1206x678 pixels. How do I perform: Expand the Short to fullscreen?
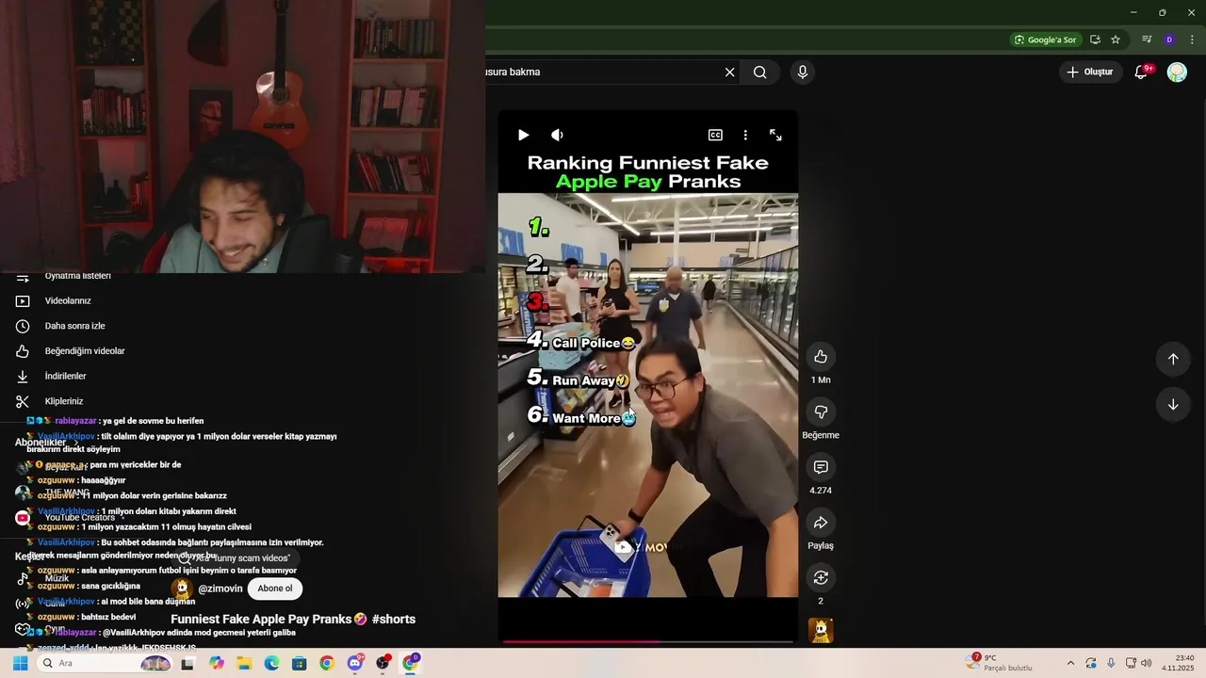(775, 135)
